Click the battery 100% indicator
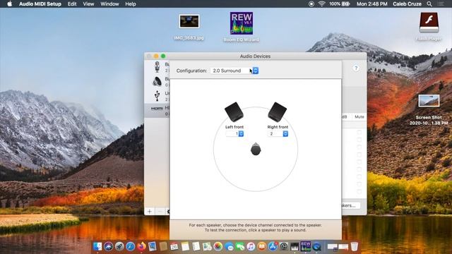452x254 pixels. tap(339, 4)
